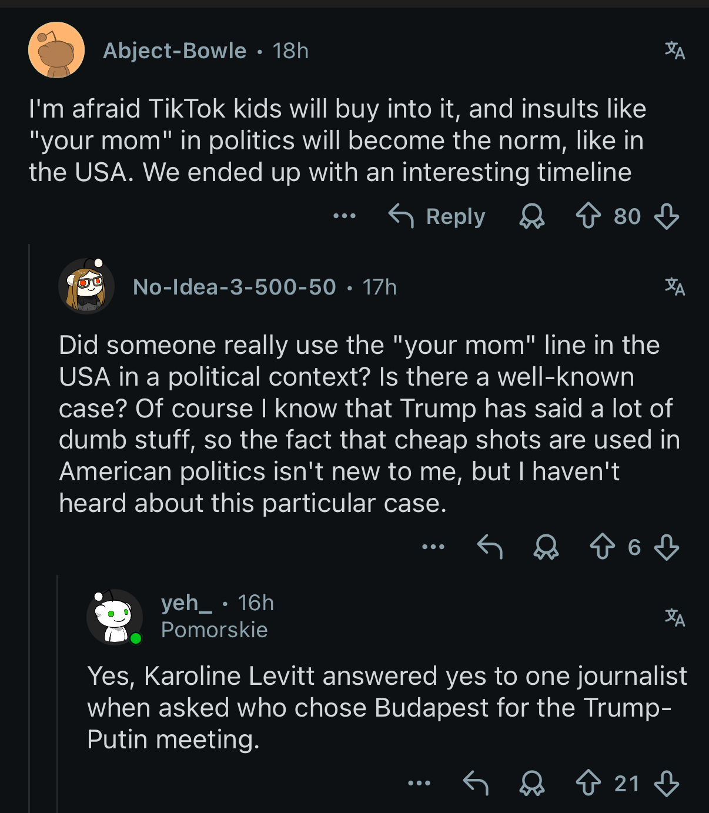Award No-Idea-3-500-50's comment

point(546,547)
